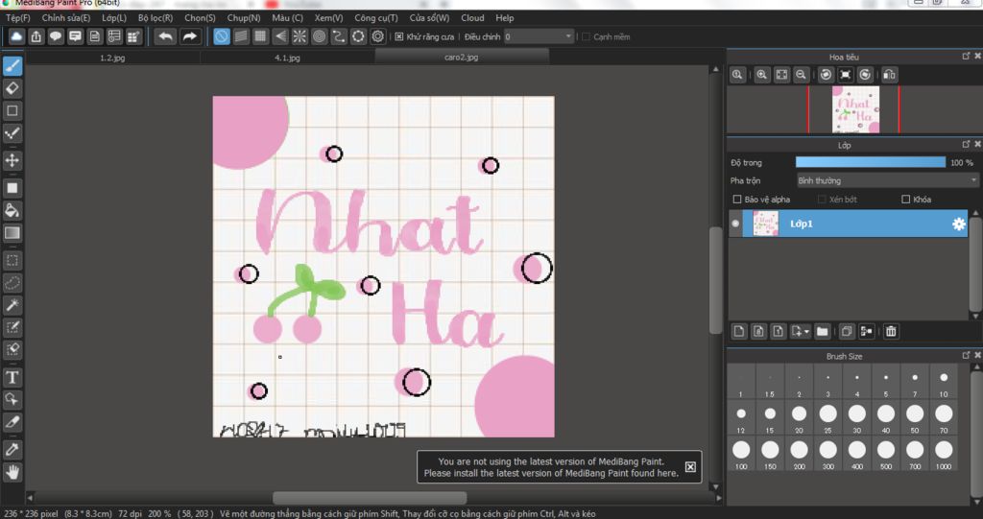This screenshot has width=983, height=519.
Task: Open the Bộ lọc(R) menu
Action: (156, 18)
